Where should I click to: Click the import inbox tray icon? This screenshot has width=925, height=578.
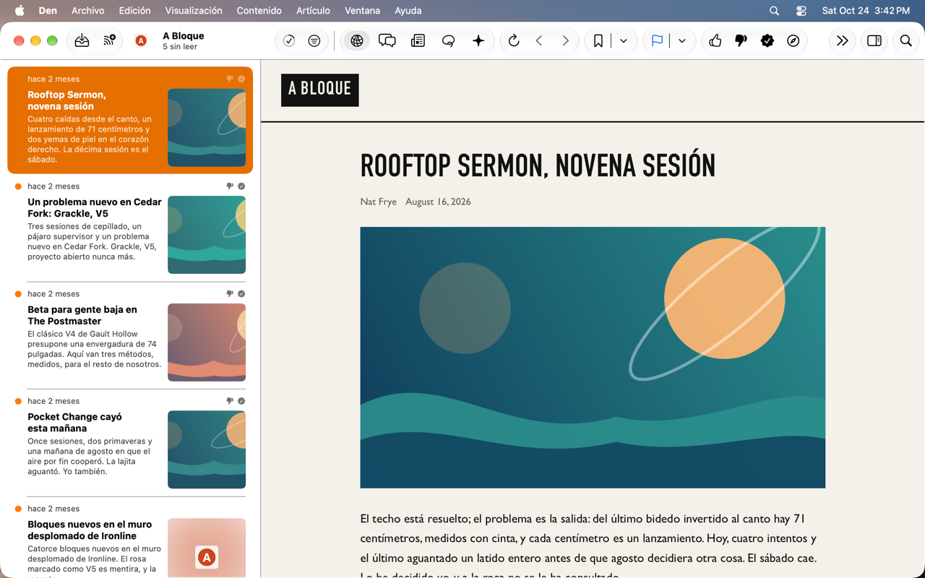pyautogui.click(x=82, y=40)
